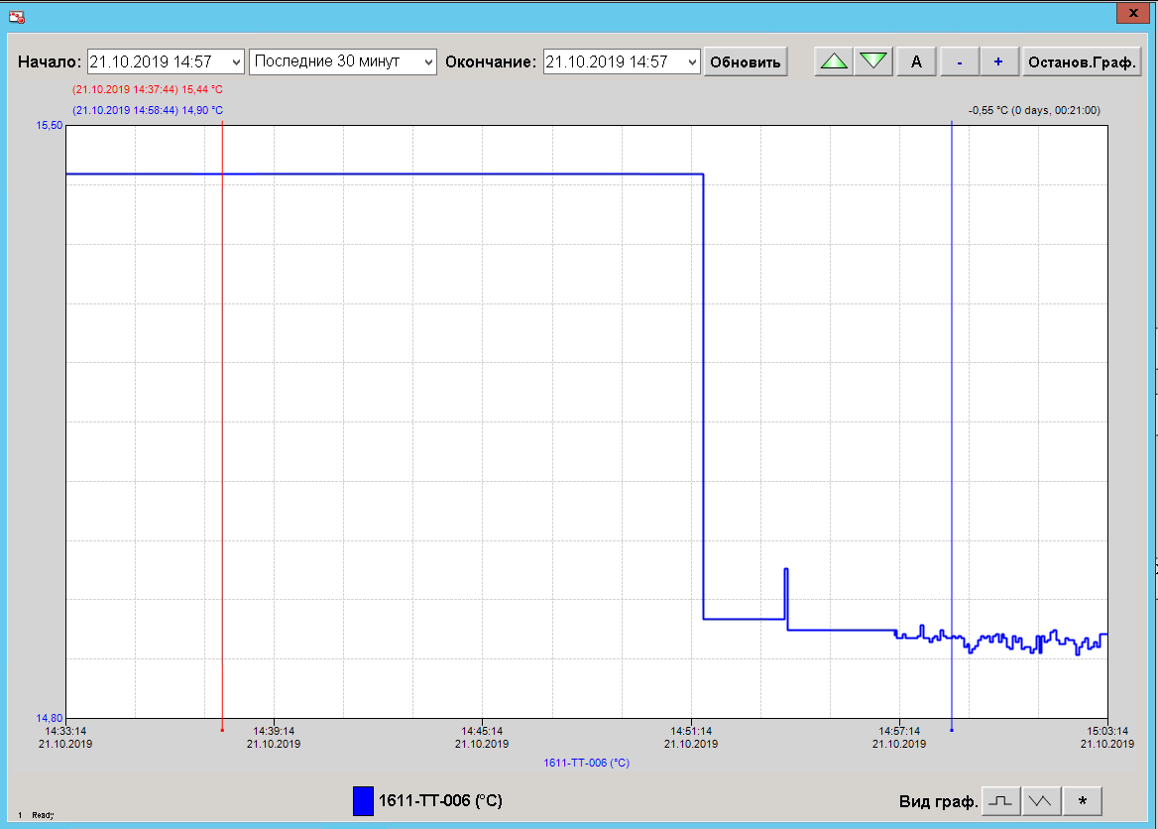The width and height of the screenshot is (1158, 829).
Task: Click the green up-triangle scale button
Action: (x=835, y=61)
